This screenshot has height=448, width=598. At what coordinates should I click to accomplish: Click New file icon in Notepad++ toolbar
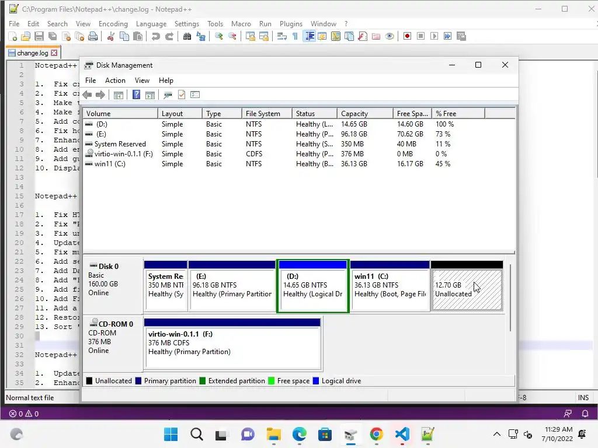tap(13, 37)
